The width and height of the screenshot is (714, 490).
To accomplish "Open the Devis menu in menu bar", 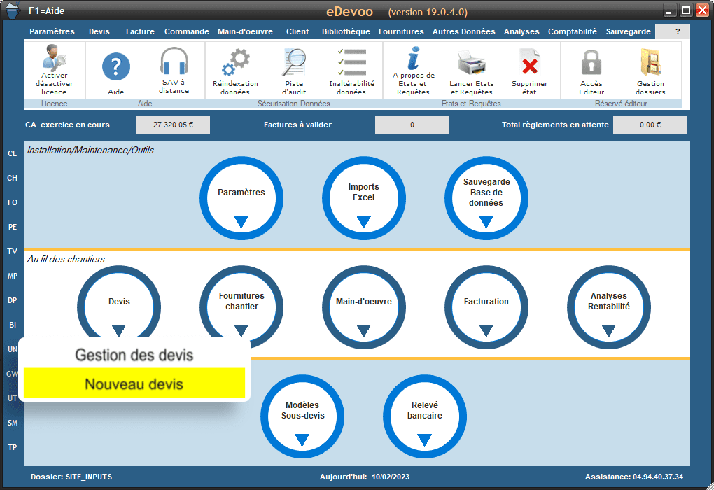I will tap(99, 31).
